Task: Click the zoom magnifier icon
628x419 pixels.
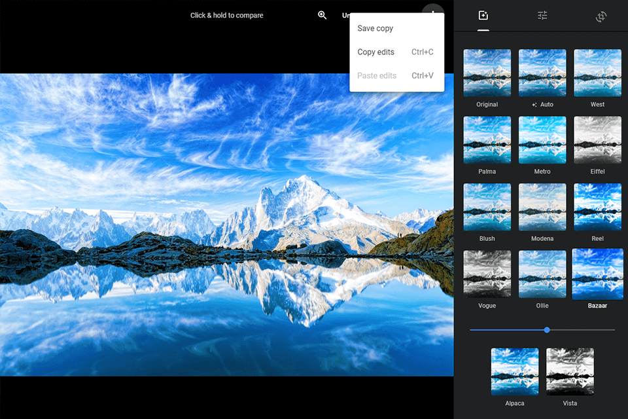Action: point(322,14)
